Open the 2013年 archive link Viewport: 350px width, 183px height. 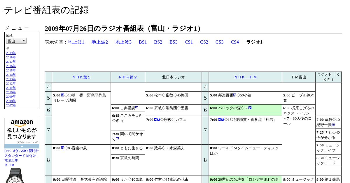point(11,79)
